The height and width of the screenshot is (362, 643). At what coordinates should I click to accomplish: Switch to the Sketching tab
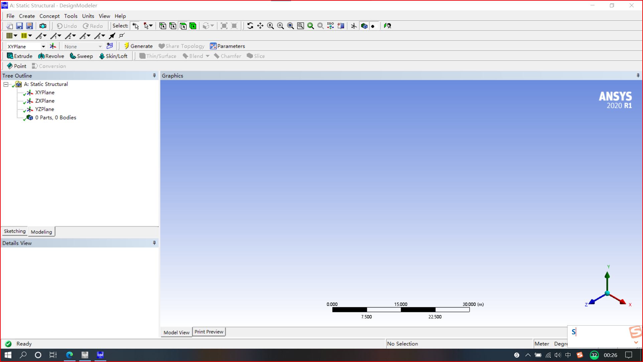coord(15,231)
